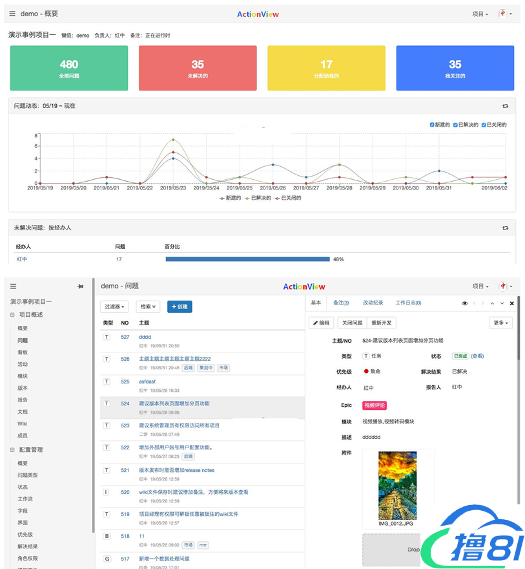Uncheck the 新建的 series checkbox
The image size is (525, 569).
pyautogui.click(x=433, y=125)
